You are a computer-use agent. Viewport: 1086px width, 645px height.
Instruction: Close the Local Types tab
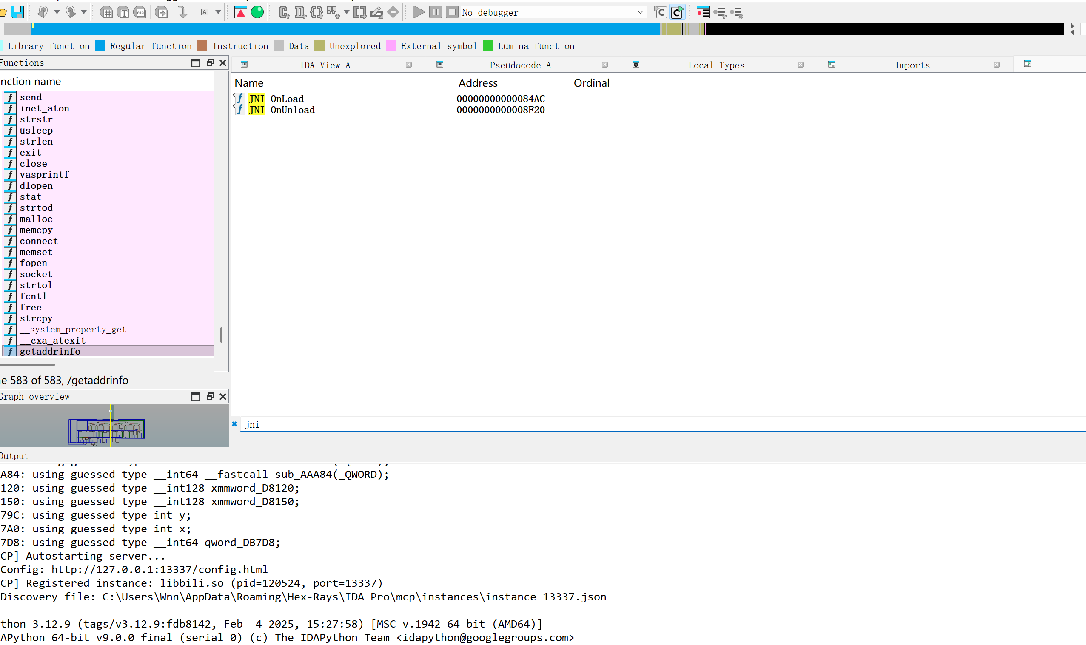point(801,65)
